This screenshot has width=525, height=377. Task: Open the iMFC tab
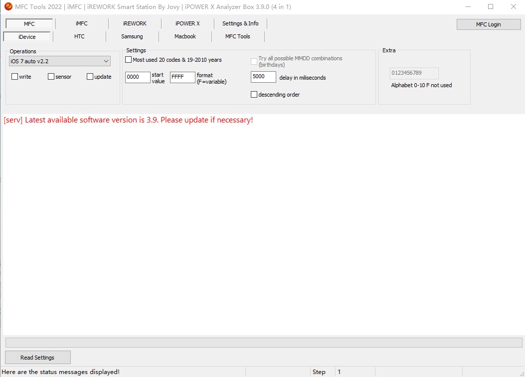pyautogui.click(x=81, y=24)
